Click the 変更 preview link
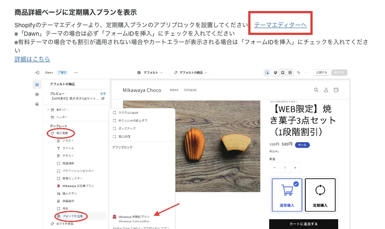Screen dimensions: 385x229 103,94
